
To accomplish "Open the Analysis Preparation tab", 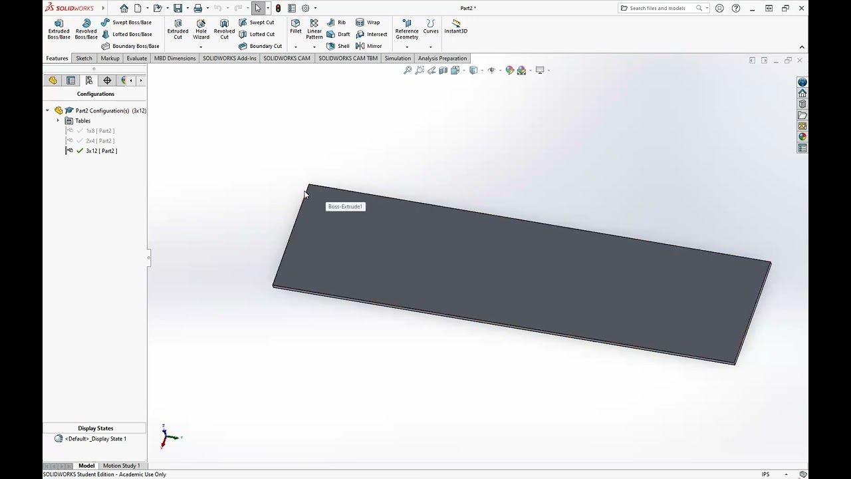I will [x=442, y=59].
